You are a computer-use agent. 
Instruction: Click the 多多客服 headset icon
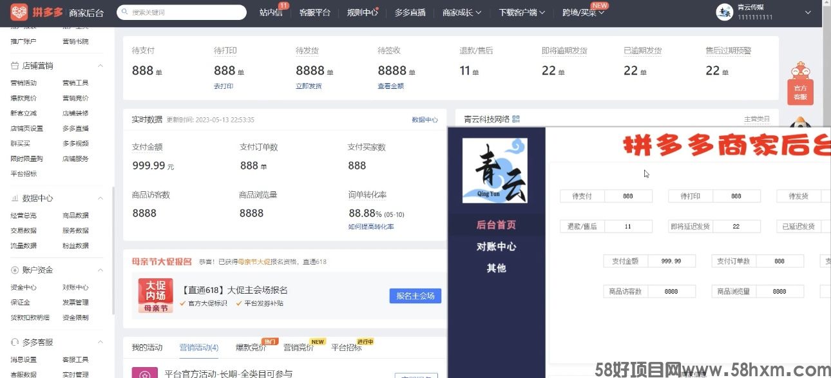[15, 342]
